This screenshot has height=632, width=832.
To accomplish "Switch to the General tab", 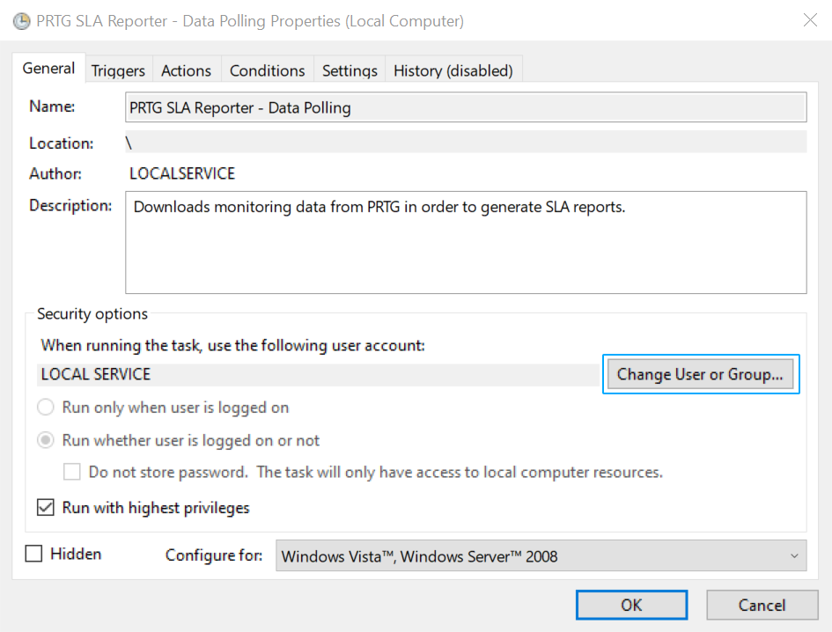I will (48, 69).
